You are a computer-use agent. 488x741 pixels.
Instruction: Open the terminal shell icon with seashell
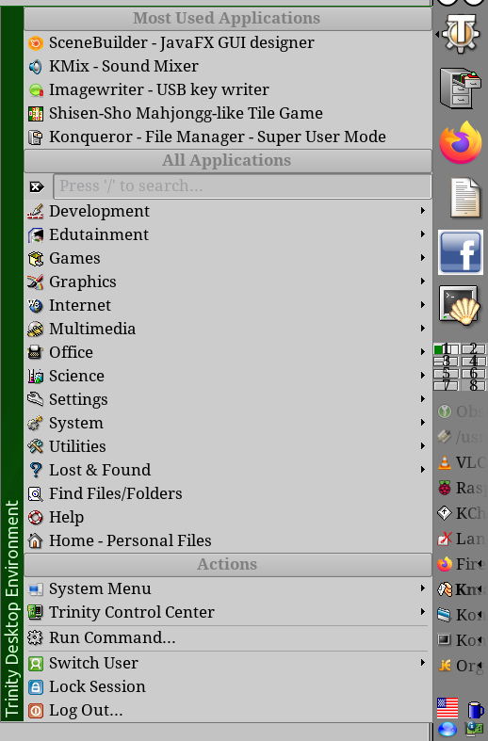(x=460, y=306)
